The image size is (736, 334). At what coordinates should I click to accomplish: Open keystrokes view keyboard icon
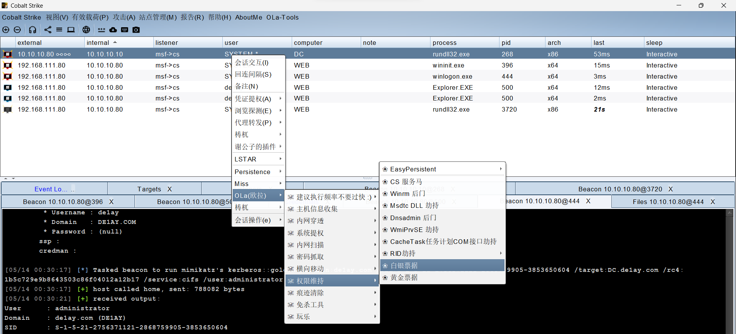coord(125,30)
